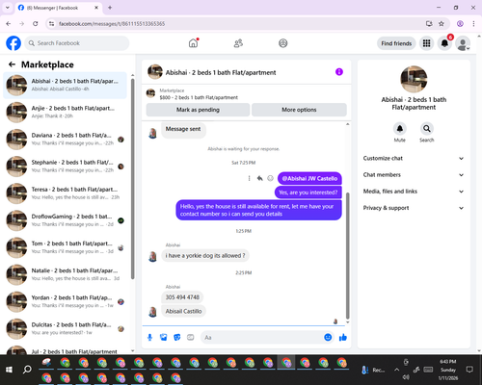The width and height of the screenshot is (482, 385).
Task: Open the Chrome profile icon
Action: 460,24
